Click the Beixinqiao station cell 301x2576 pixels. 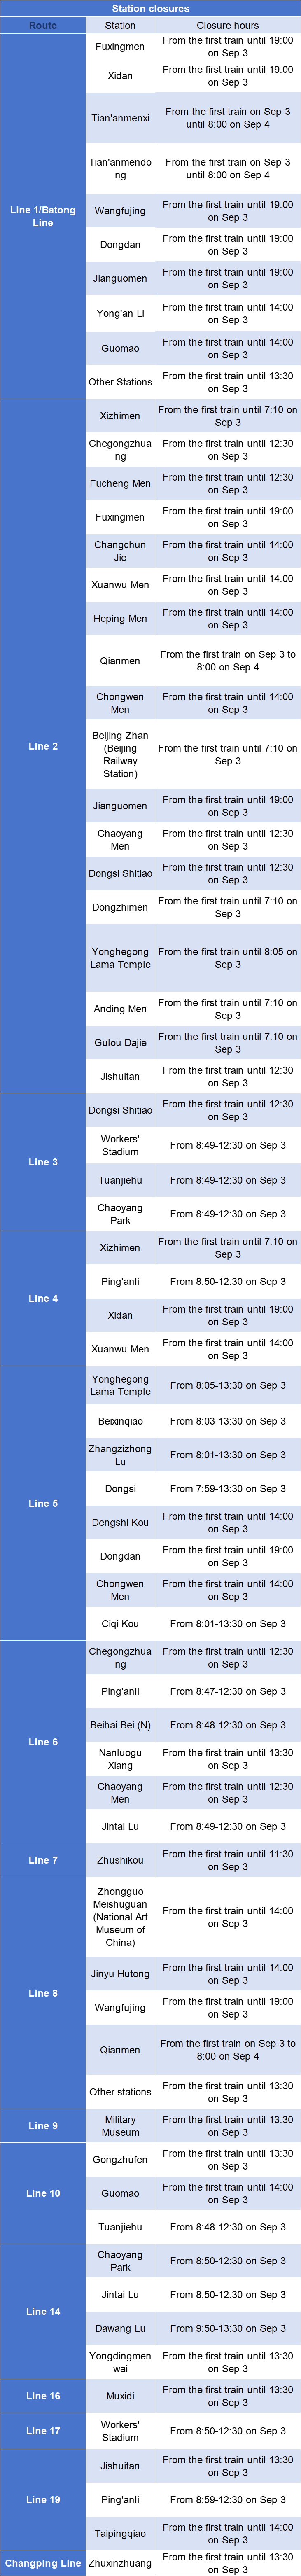pyautogui.click(x=120, y=1421)
